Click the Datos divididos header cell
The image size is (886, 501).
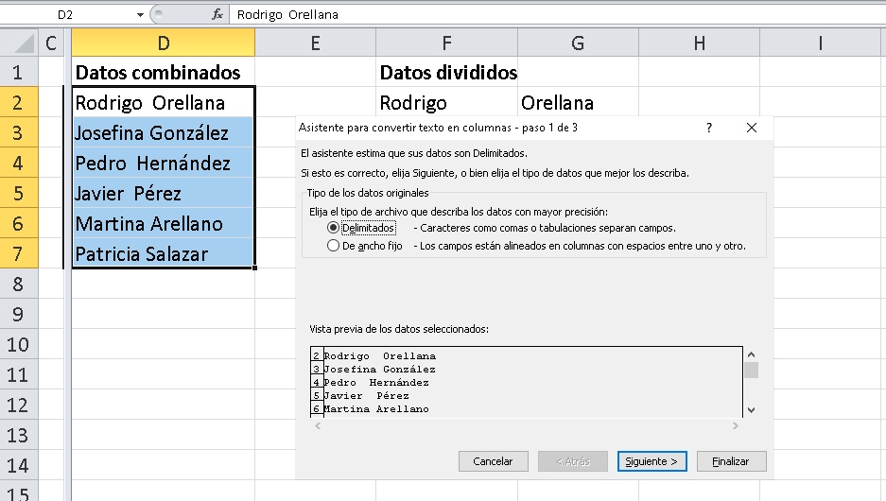(446, 73)
